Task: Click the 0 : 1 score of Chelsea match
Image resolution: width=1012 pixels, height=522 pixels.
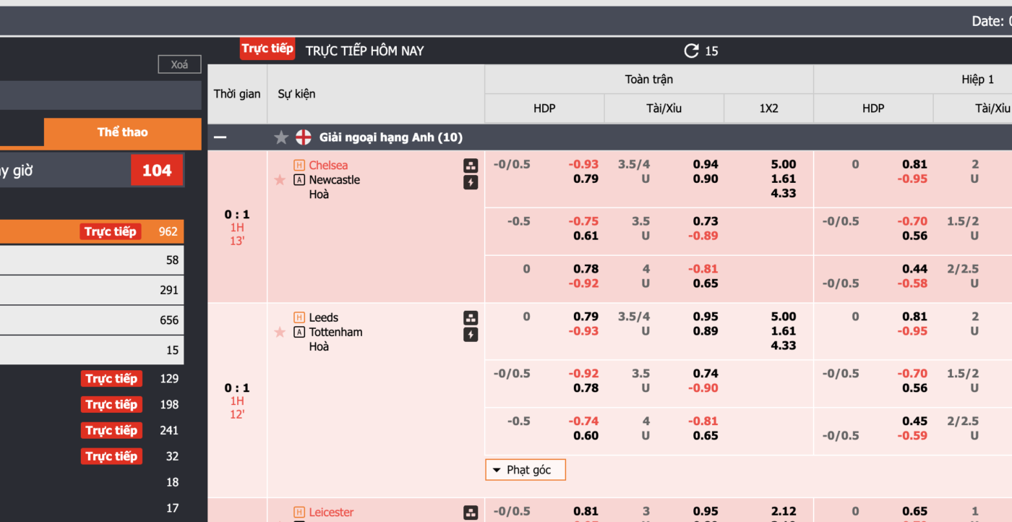Action: [x=237, y=214]
